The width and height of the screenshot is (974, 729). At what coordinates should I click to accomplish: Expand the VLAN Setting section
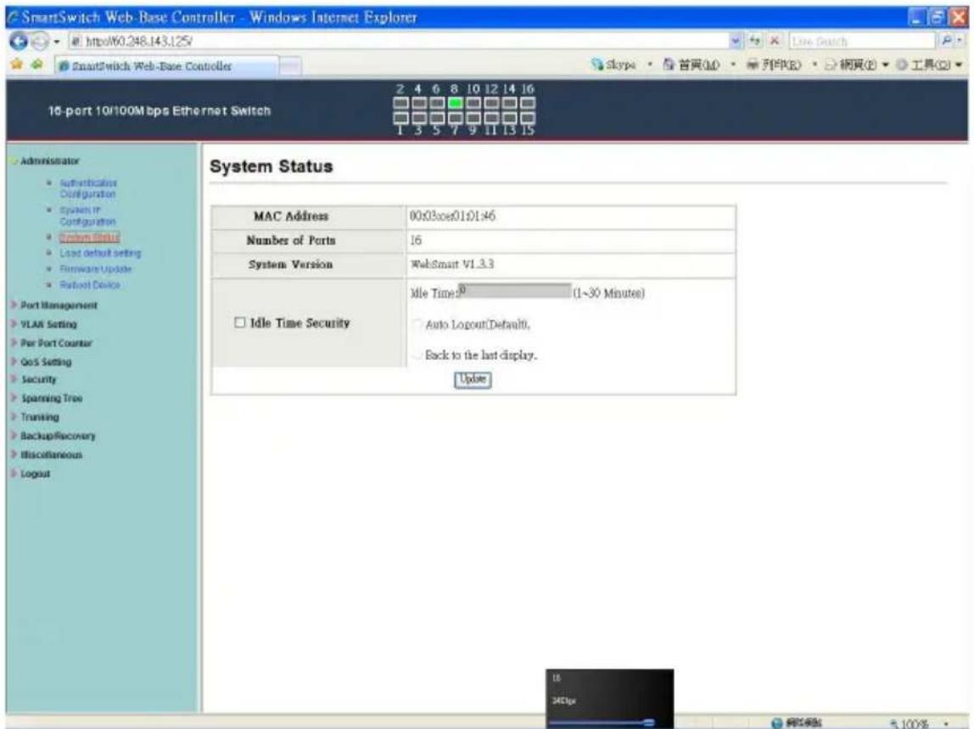[48, 324]
